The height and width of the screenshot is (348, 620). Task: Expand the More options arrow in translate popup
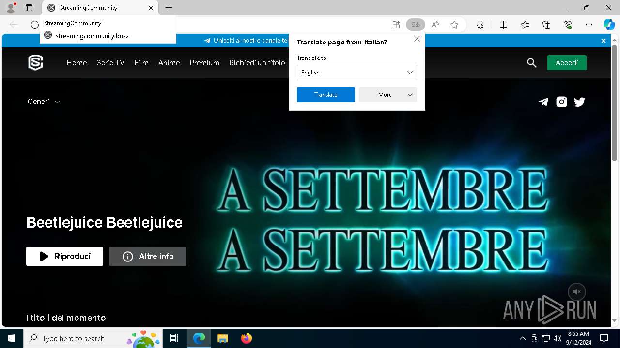click(410, 95)
